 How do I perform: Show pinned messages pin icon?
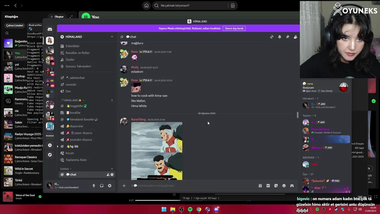click(287, 37)
